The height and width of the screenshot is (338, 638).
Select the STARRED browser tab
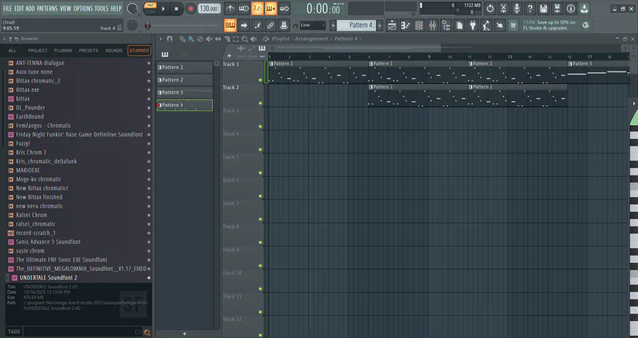pyautogui.click(x=139, y=51)
